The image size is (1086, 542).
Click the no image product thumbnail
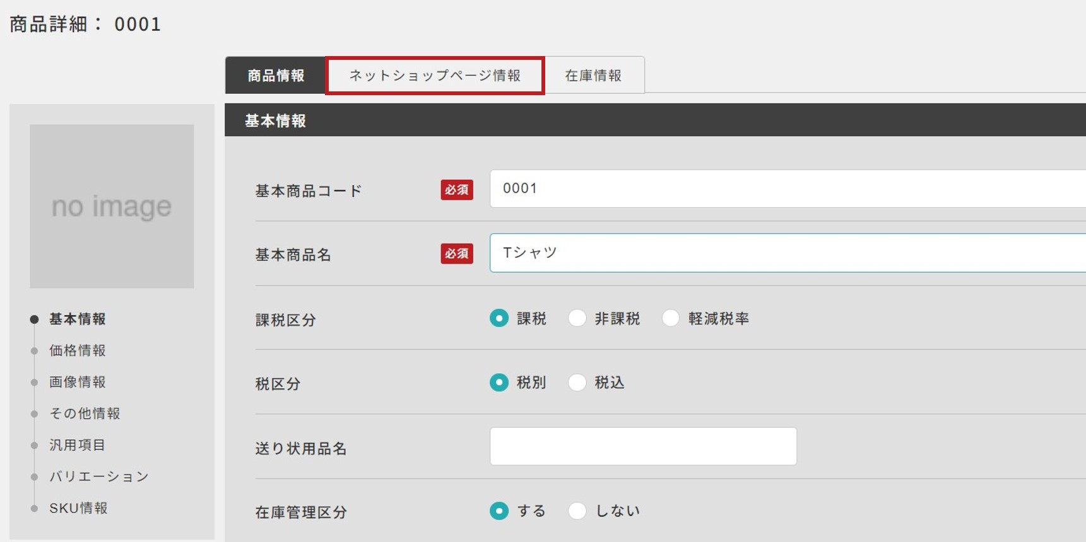pyautogui.click(x=112, y=206)
